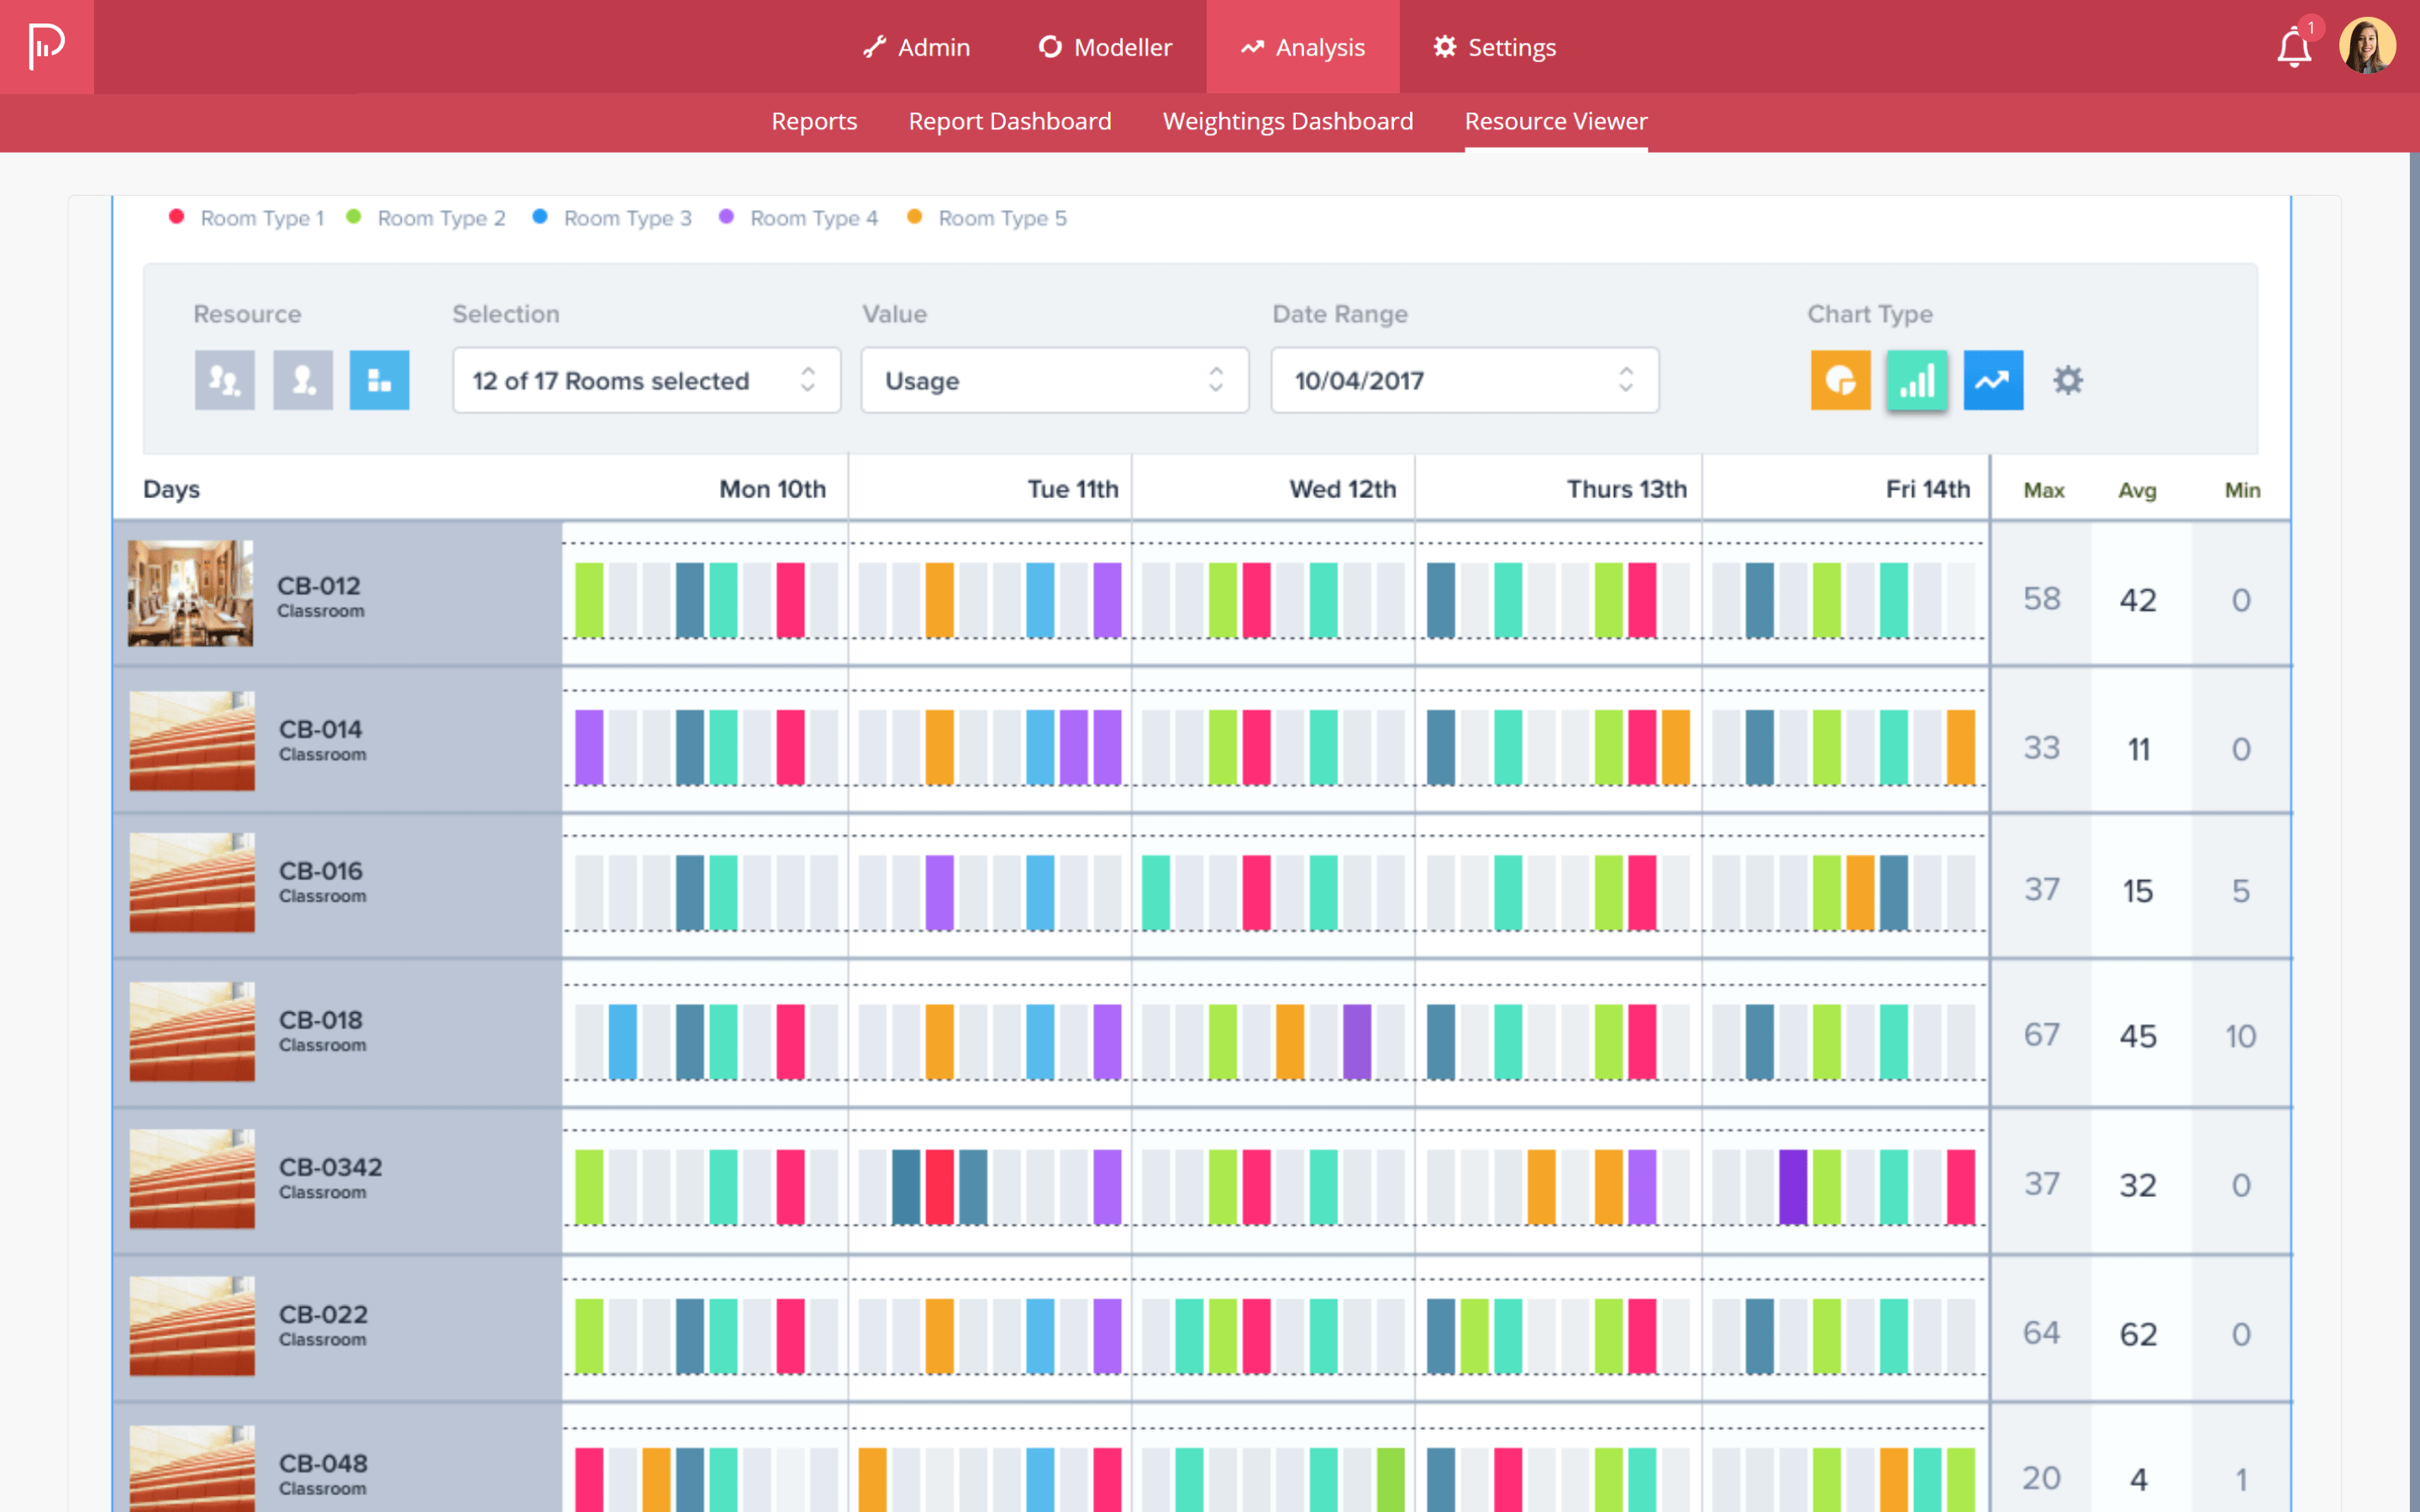Click the app logo in top-left corner
The width and height of the screenshot is (2420, 1512).
point(46,46)
